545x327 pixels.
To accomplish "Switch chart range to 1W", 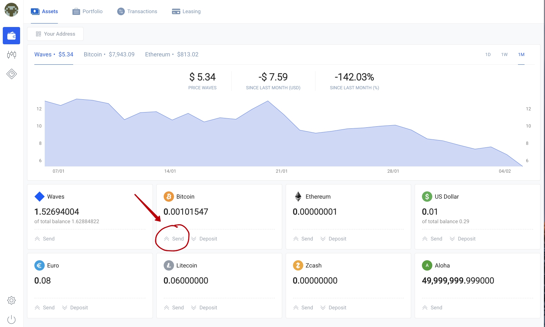I will pyautogui.click(x=504, y=55).
